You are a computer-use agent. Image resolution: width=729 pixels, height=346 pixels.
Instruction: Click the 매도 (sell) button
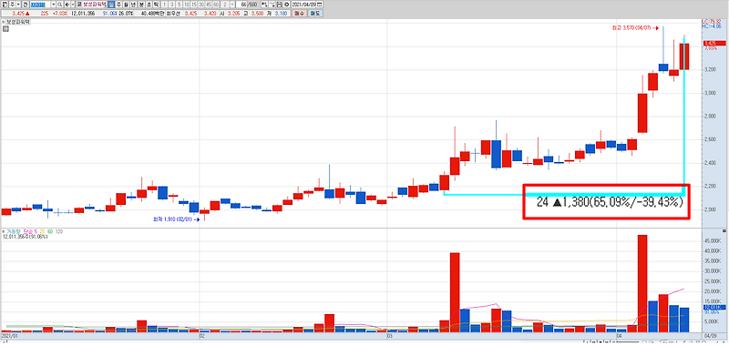coord(315,14)
